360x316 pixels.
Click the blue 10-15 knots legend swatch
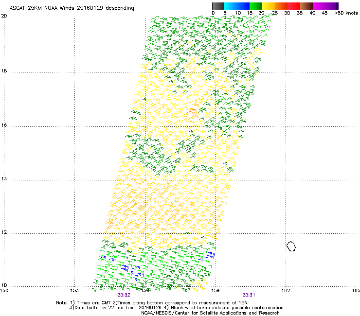[243, 6]
